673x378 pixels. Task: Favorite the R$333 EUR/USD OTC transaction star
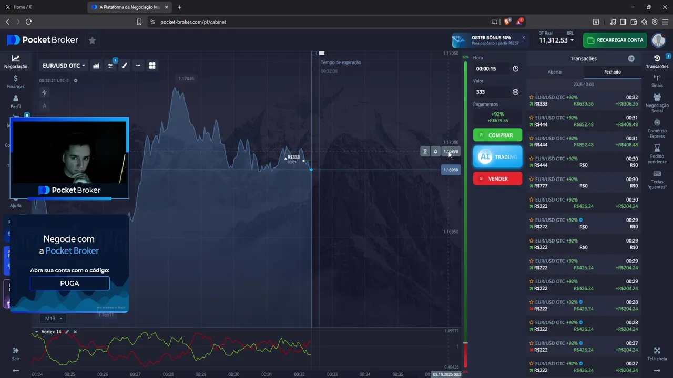tap(532, 97)
